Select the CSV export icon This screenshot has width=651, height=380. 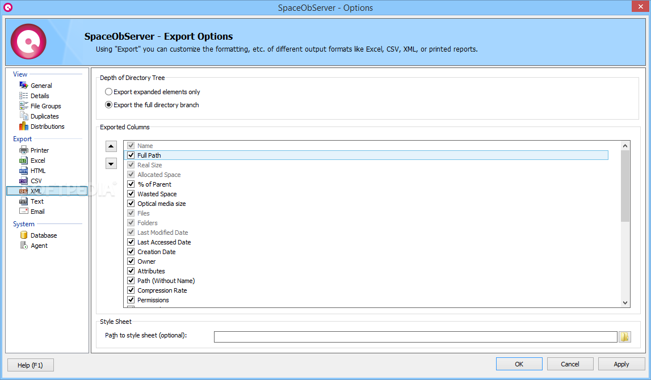(x=24, y=181)
